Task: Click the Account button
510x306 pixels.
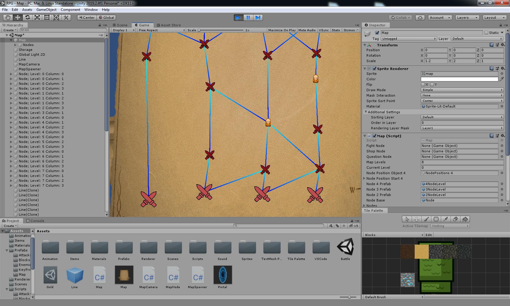Action: point(440,18)
